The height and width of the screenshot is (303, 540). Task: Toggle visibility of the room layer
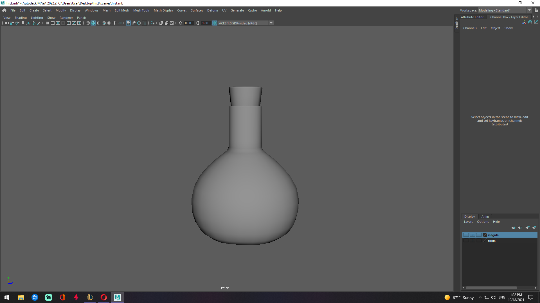tap(466, 240)
